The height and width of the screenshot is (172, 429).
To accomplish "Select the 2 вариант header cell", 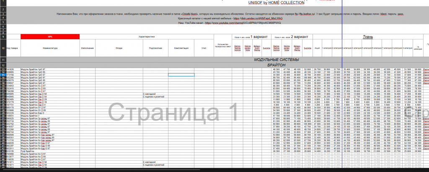I will coord(292,36).
